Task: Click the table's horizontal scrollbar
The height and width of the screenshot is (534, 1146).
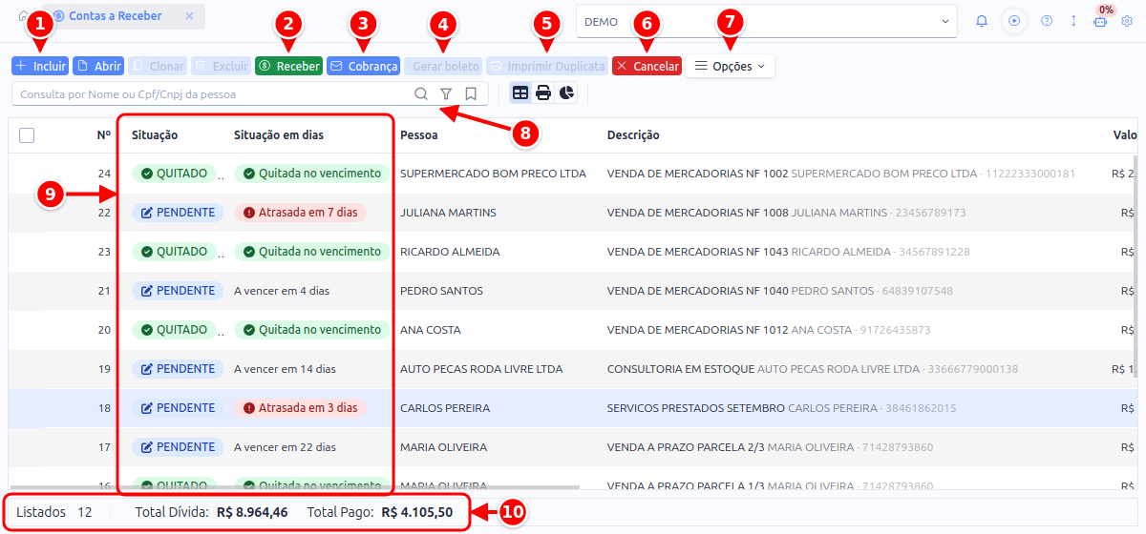Action: (296, 487)
